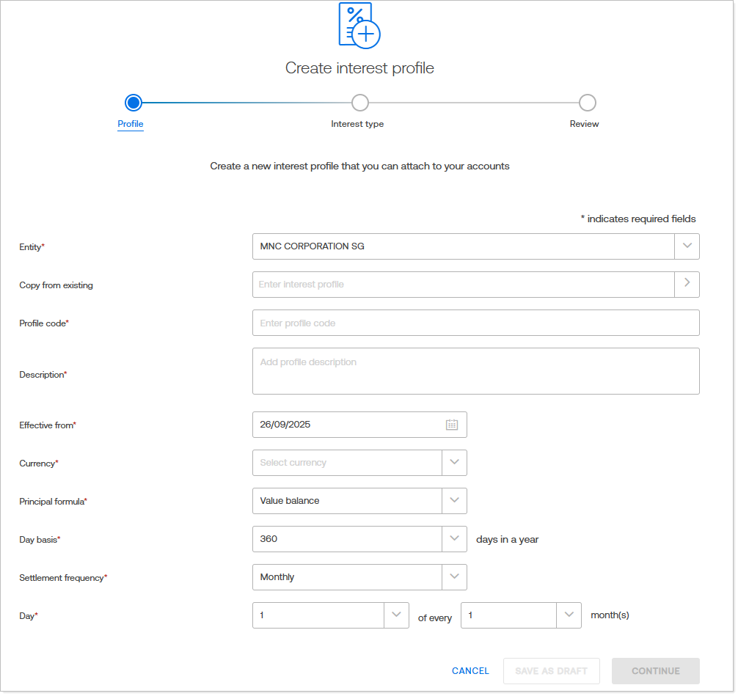Switch to the Profile tab label

[x=131, y=124]
